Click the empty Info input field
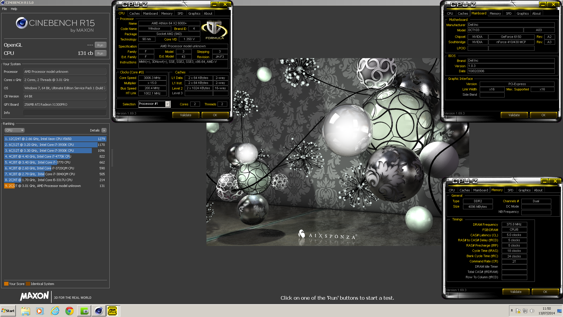Viewport: 563px width, 317px height. pyautogui.click(x=65, y=113)
